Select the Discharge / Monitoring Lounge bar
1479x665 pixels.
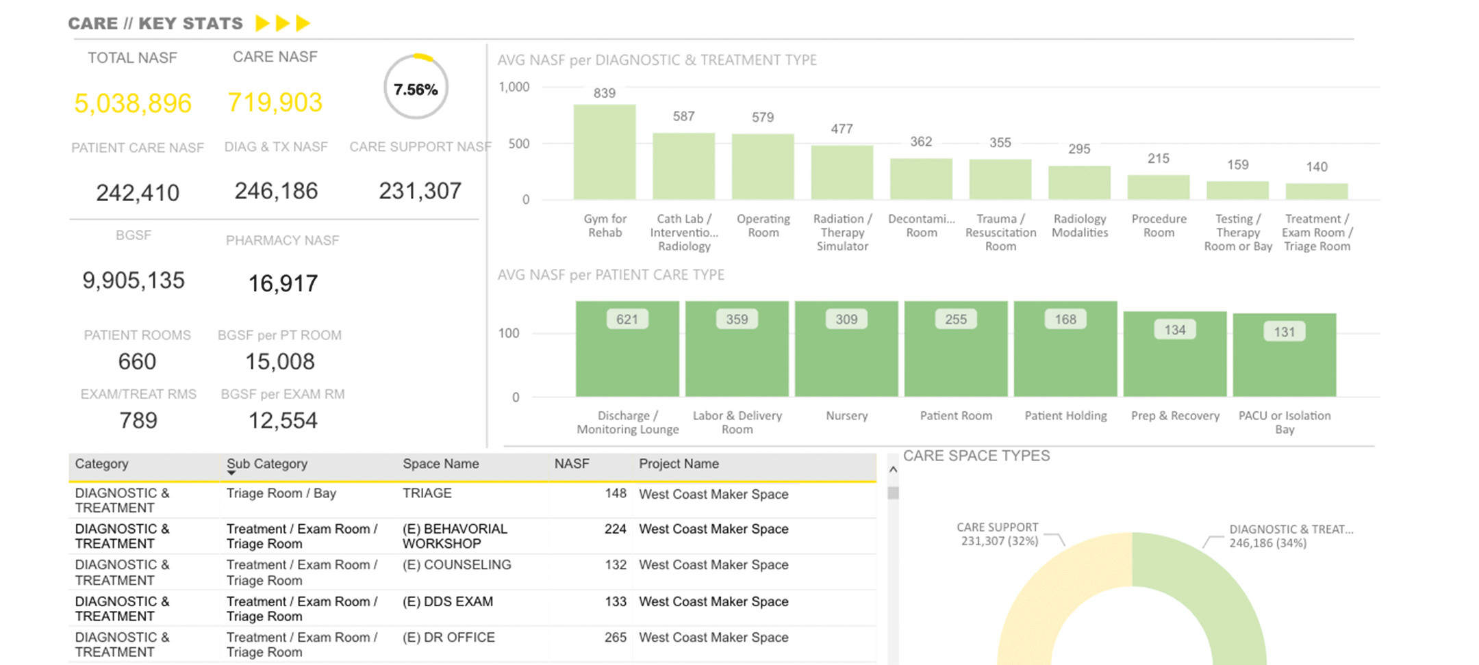[627, 349]
